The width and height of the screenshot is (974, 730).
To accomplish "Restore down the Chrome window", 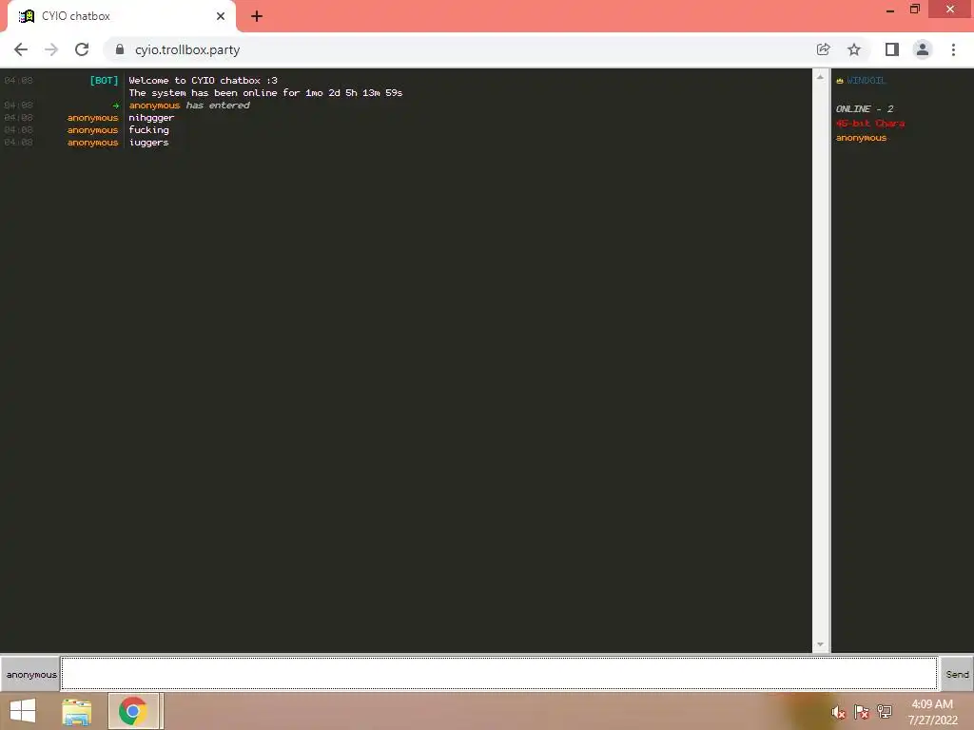I will pos(914,10).
